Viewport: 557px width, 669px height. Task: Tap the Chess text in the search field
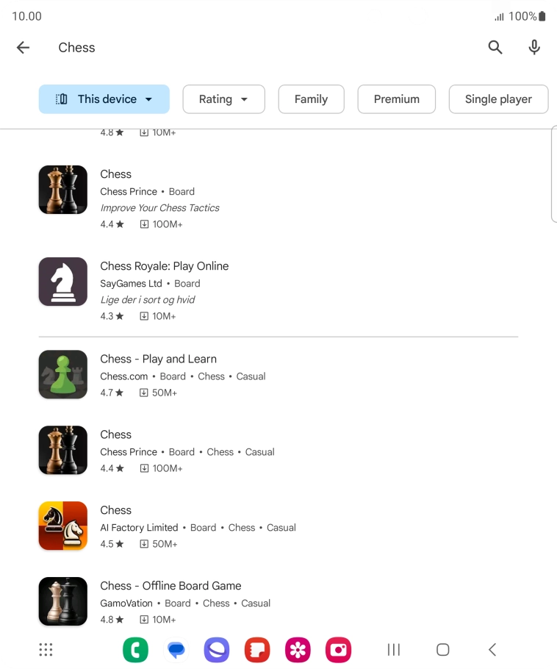[76, 47]
